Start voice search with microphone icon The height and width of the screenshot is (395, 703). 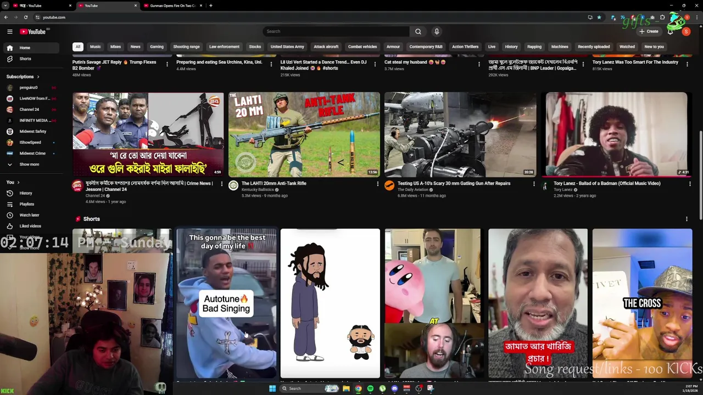(x=437, y=31)
